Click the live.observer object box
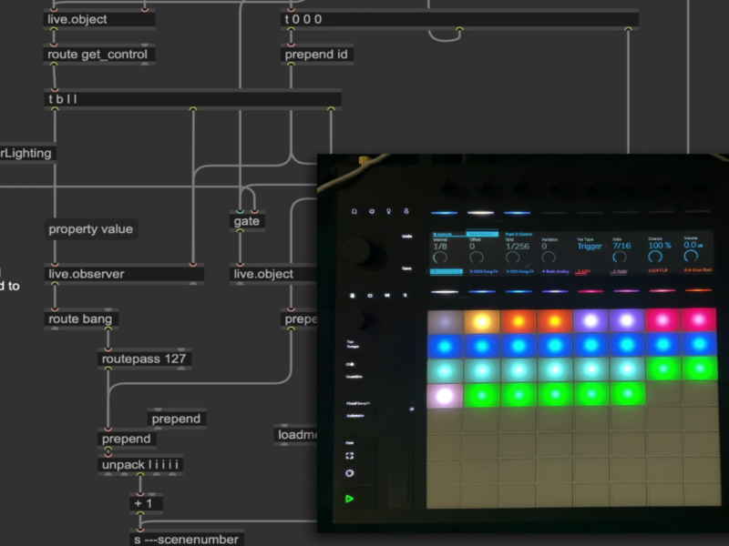This screenshot has height=546, width=729. click(x=123, y=274)
